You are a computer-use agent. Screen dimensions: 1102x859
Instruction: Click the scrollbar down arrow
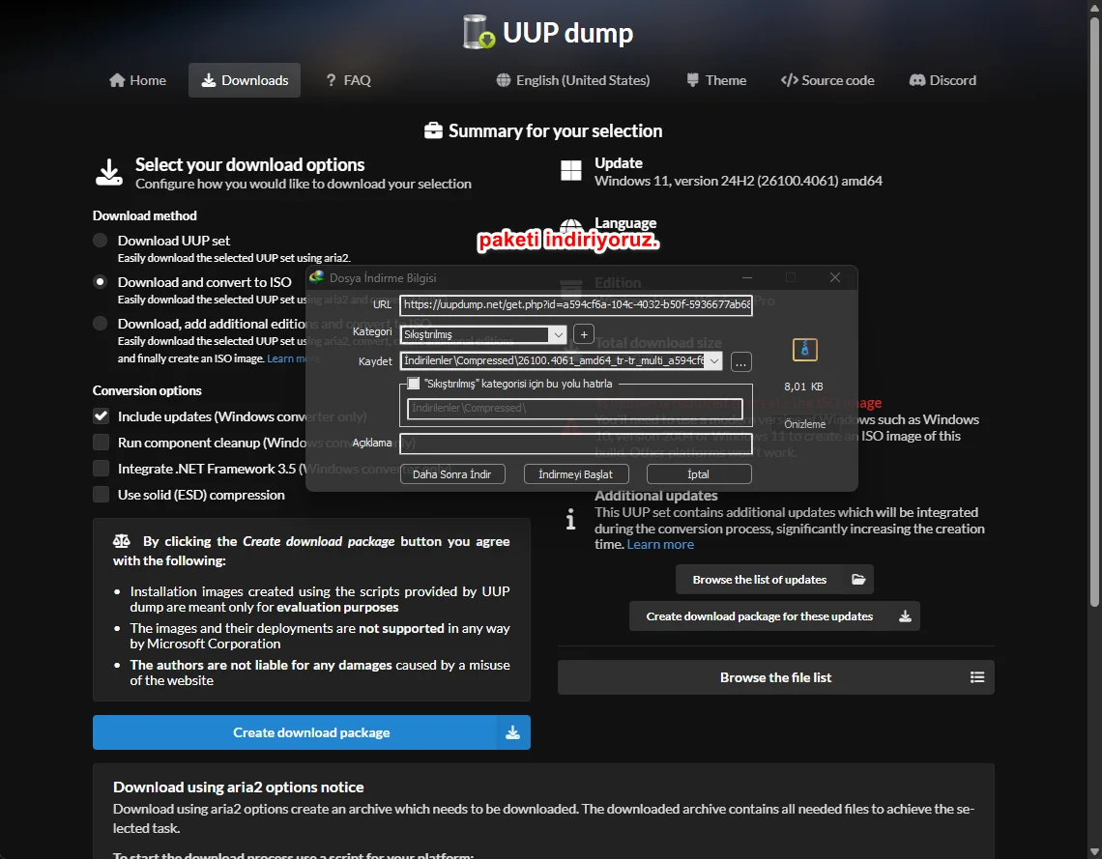point(1094,850)
